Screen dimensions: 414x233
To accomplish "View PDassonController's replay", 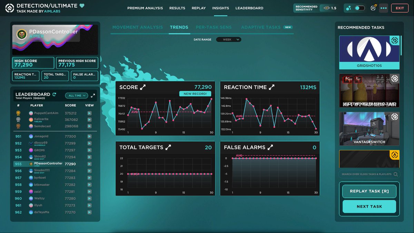I will 89,164.
